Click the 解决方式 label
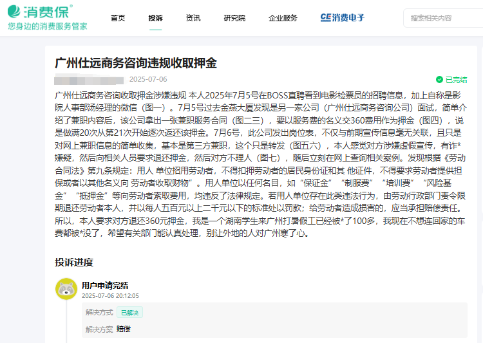 point(99,313)
